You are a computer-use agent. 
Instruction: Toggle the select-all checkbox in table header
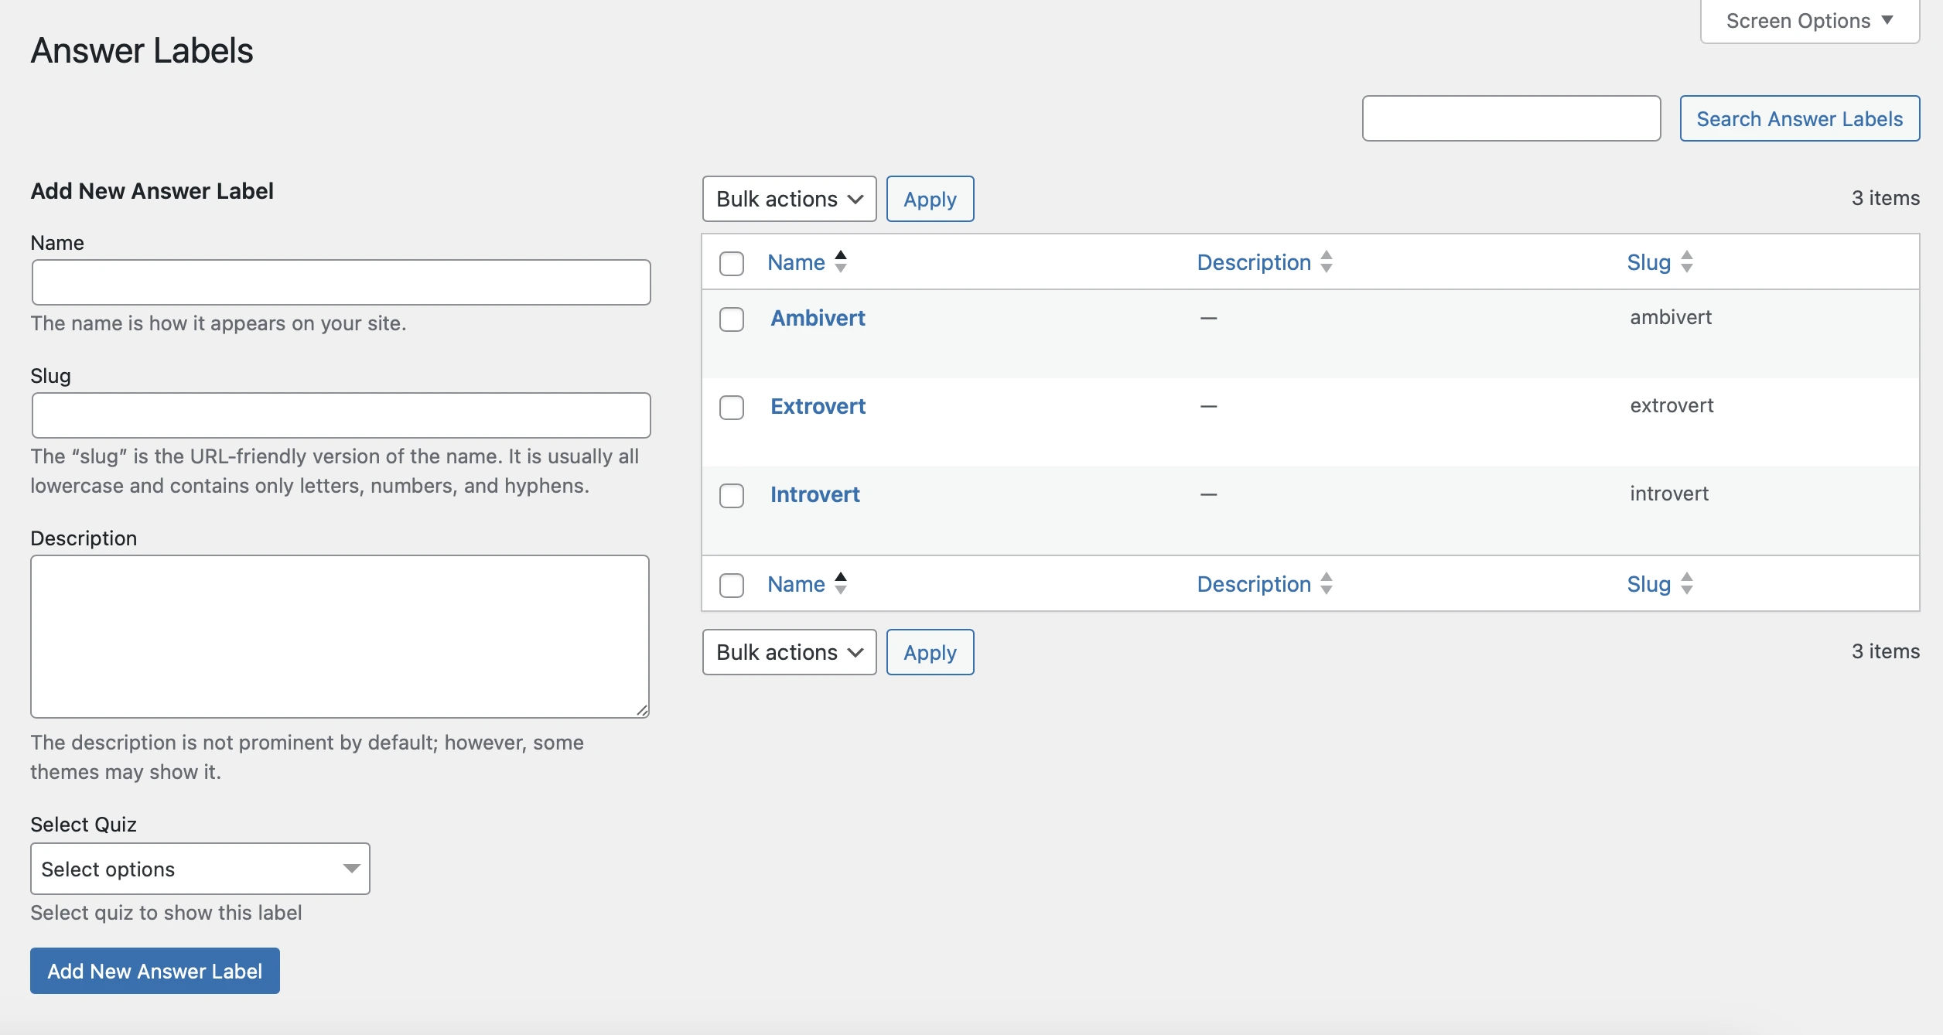(732, 264)
